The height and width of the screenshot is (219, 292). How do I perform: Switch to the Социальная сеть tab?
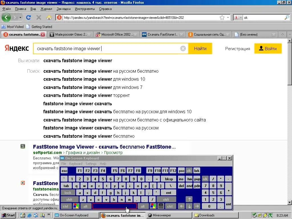[x=209, y=35]
